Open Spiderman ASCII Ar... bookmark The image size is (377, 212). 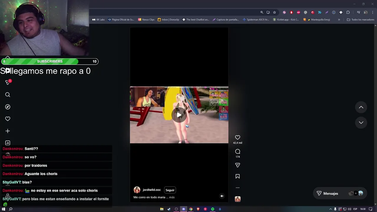256,20
